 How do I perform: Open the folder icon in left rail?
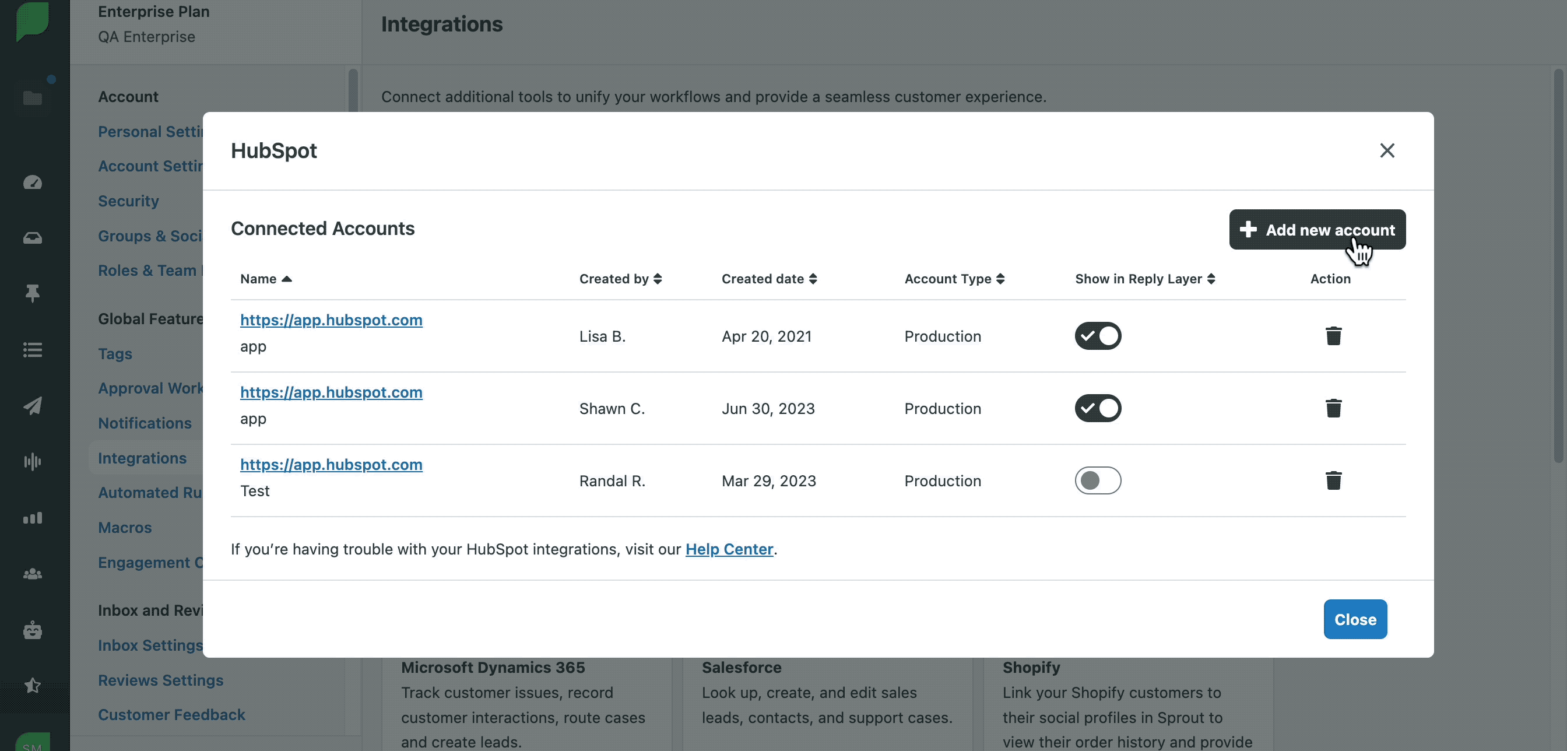32,98
